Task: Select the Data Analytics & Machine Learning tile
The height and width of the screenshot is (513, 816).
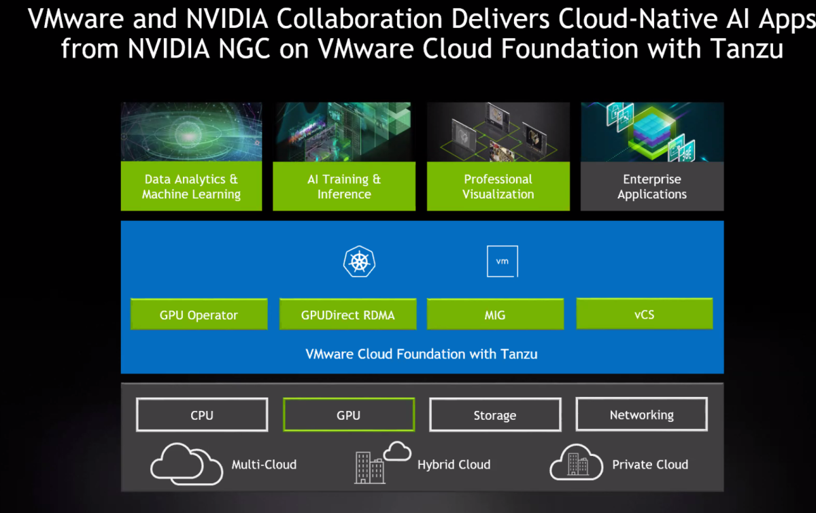Action: [192, 187]
